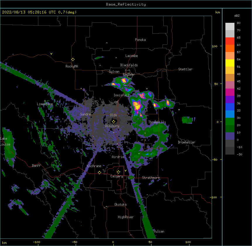252x246 pixels.
Task: Click the km unit label at top right
Action: point(218,12)
